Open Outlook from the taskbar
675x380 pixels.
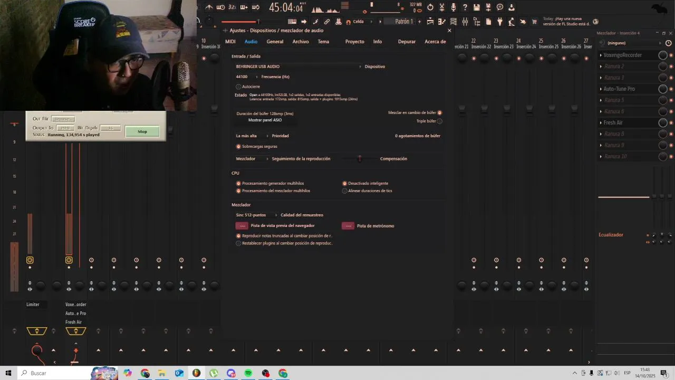click(x=179, y=373)
